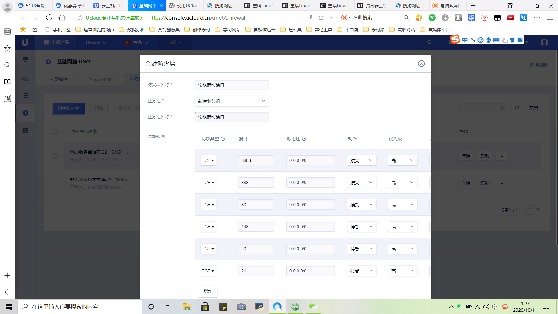558x314 pixels.
Task: Open the AnycastEIP tab
Action: tap(101, 79)
